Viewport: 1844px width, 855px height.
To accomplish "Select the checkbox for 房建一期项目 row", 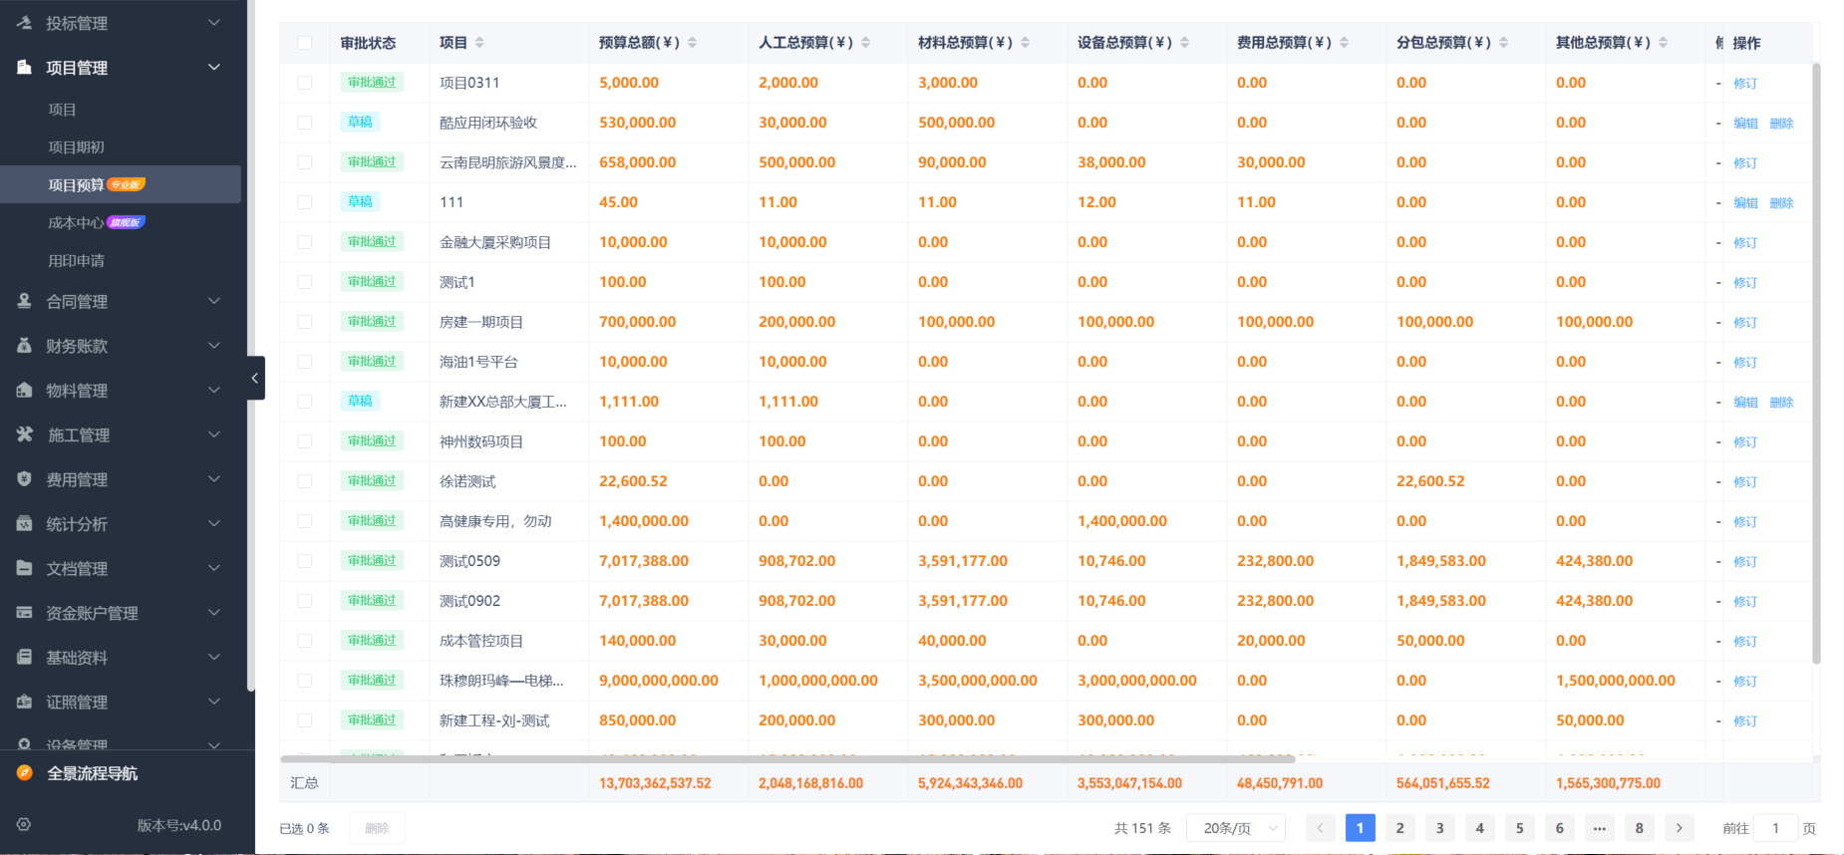I will pos(305,322).
